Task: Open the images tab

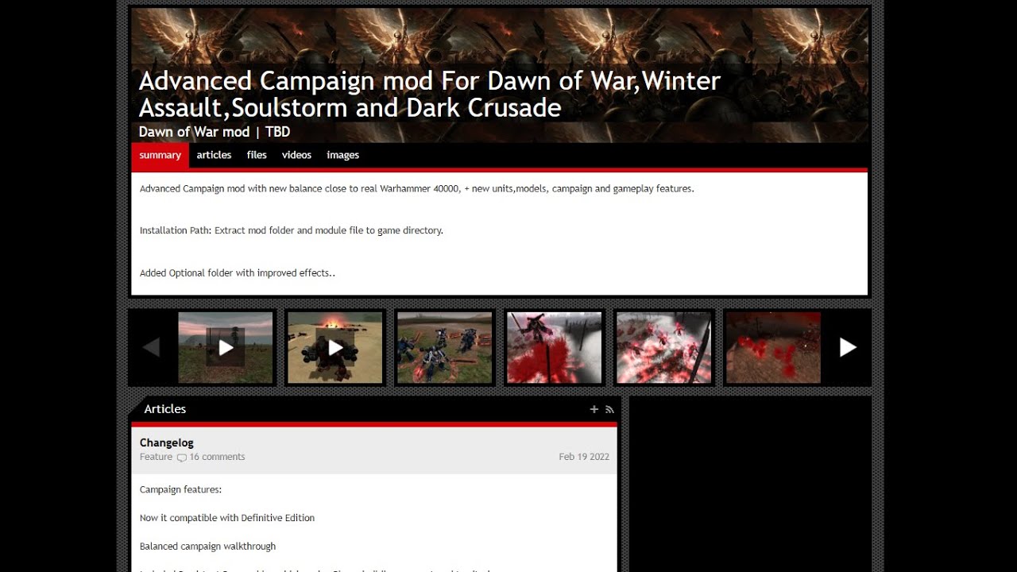Action: click(x=342, y=155)
